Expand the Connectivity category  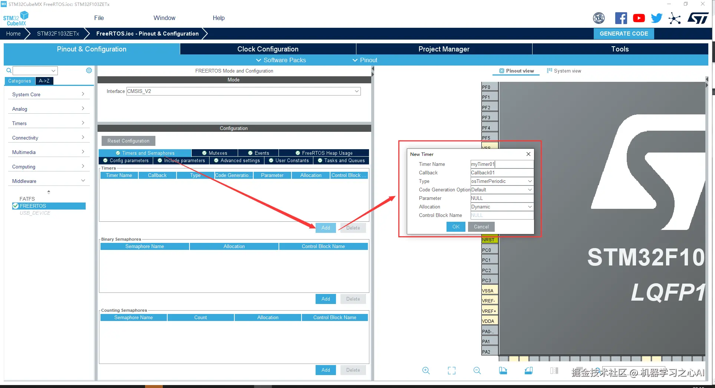click(49, 138)
